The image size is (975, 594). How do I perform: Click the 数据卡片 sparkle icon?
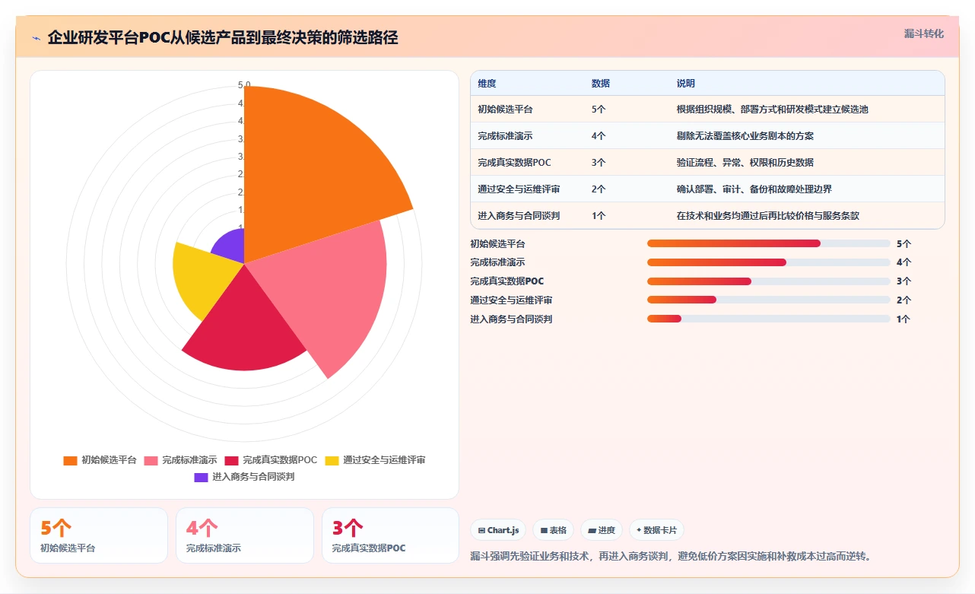click(639, 530)
